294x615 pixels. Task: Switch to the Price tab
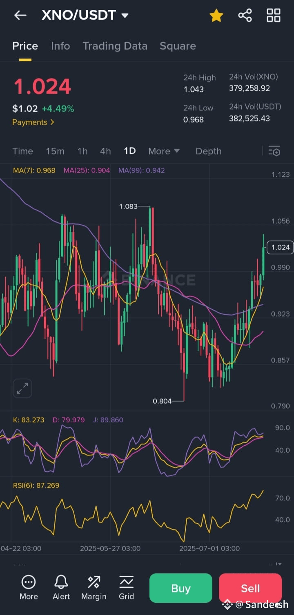click(x=25, y=46)
